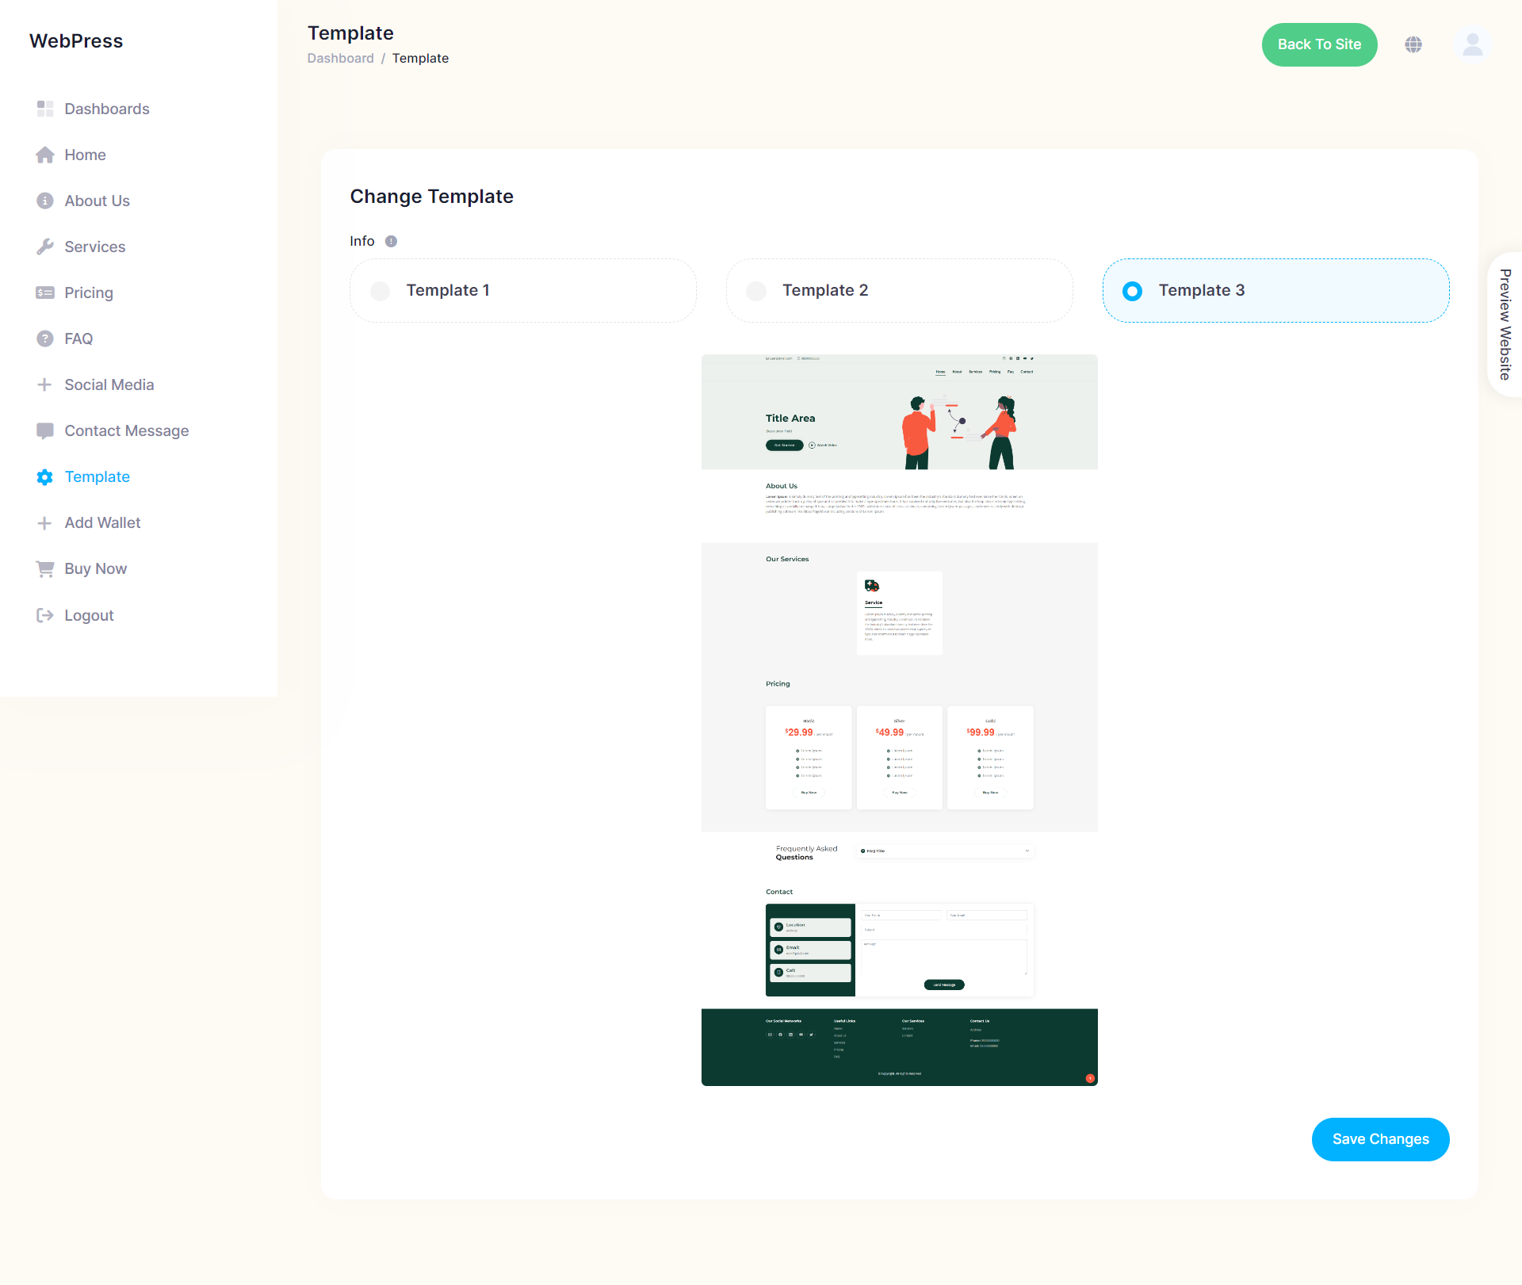Image resolution: width=1522 pixels, height=1285 pixels.
Task: Click the Buy Now cart icon
Action: coord(45,568)
